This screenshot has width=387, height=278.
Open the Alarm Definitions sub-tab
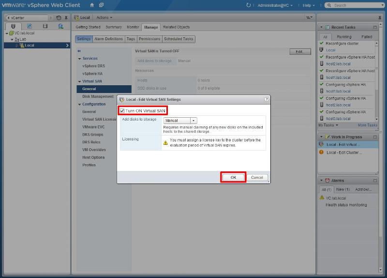(x=108, y=39)
